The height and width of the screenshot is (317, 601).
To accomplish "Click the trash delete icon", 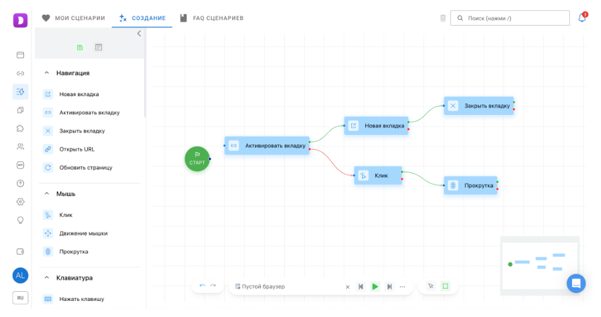I will pyautogui.click(x=443, y=18).
